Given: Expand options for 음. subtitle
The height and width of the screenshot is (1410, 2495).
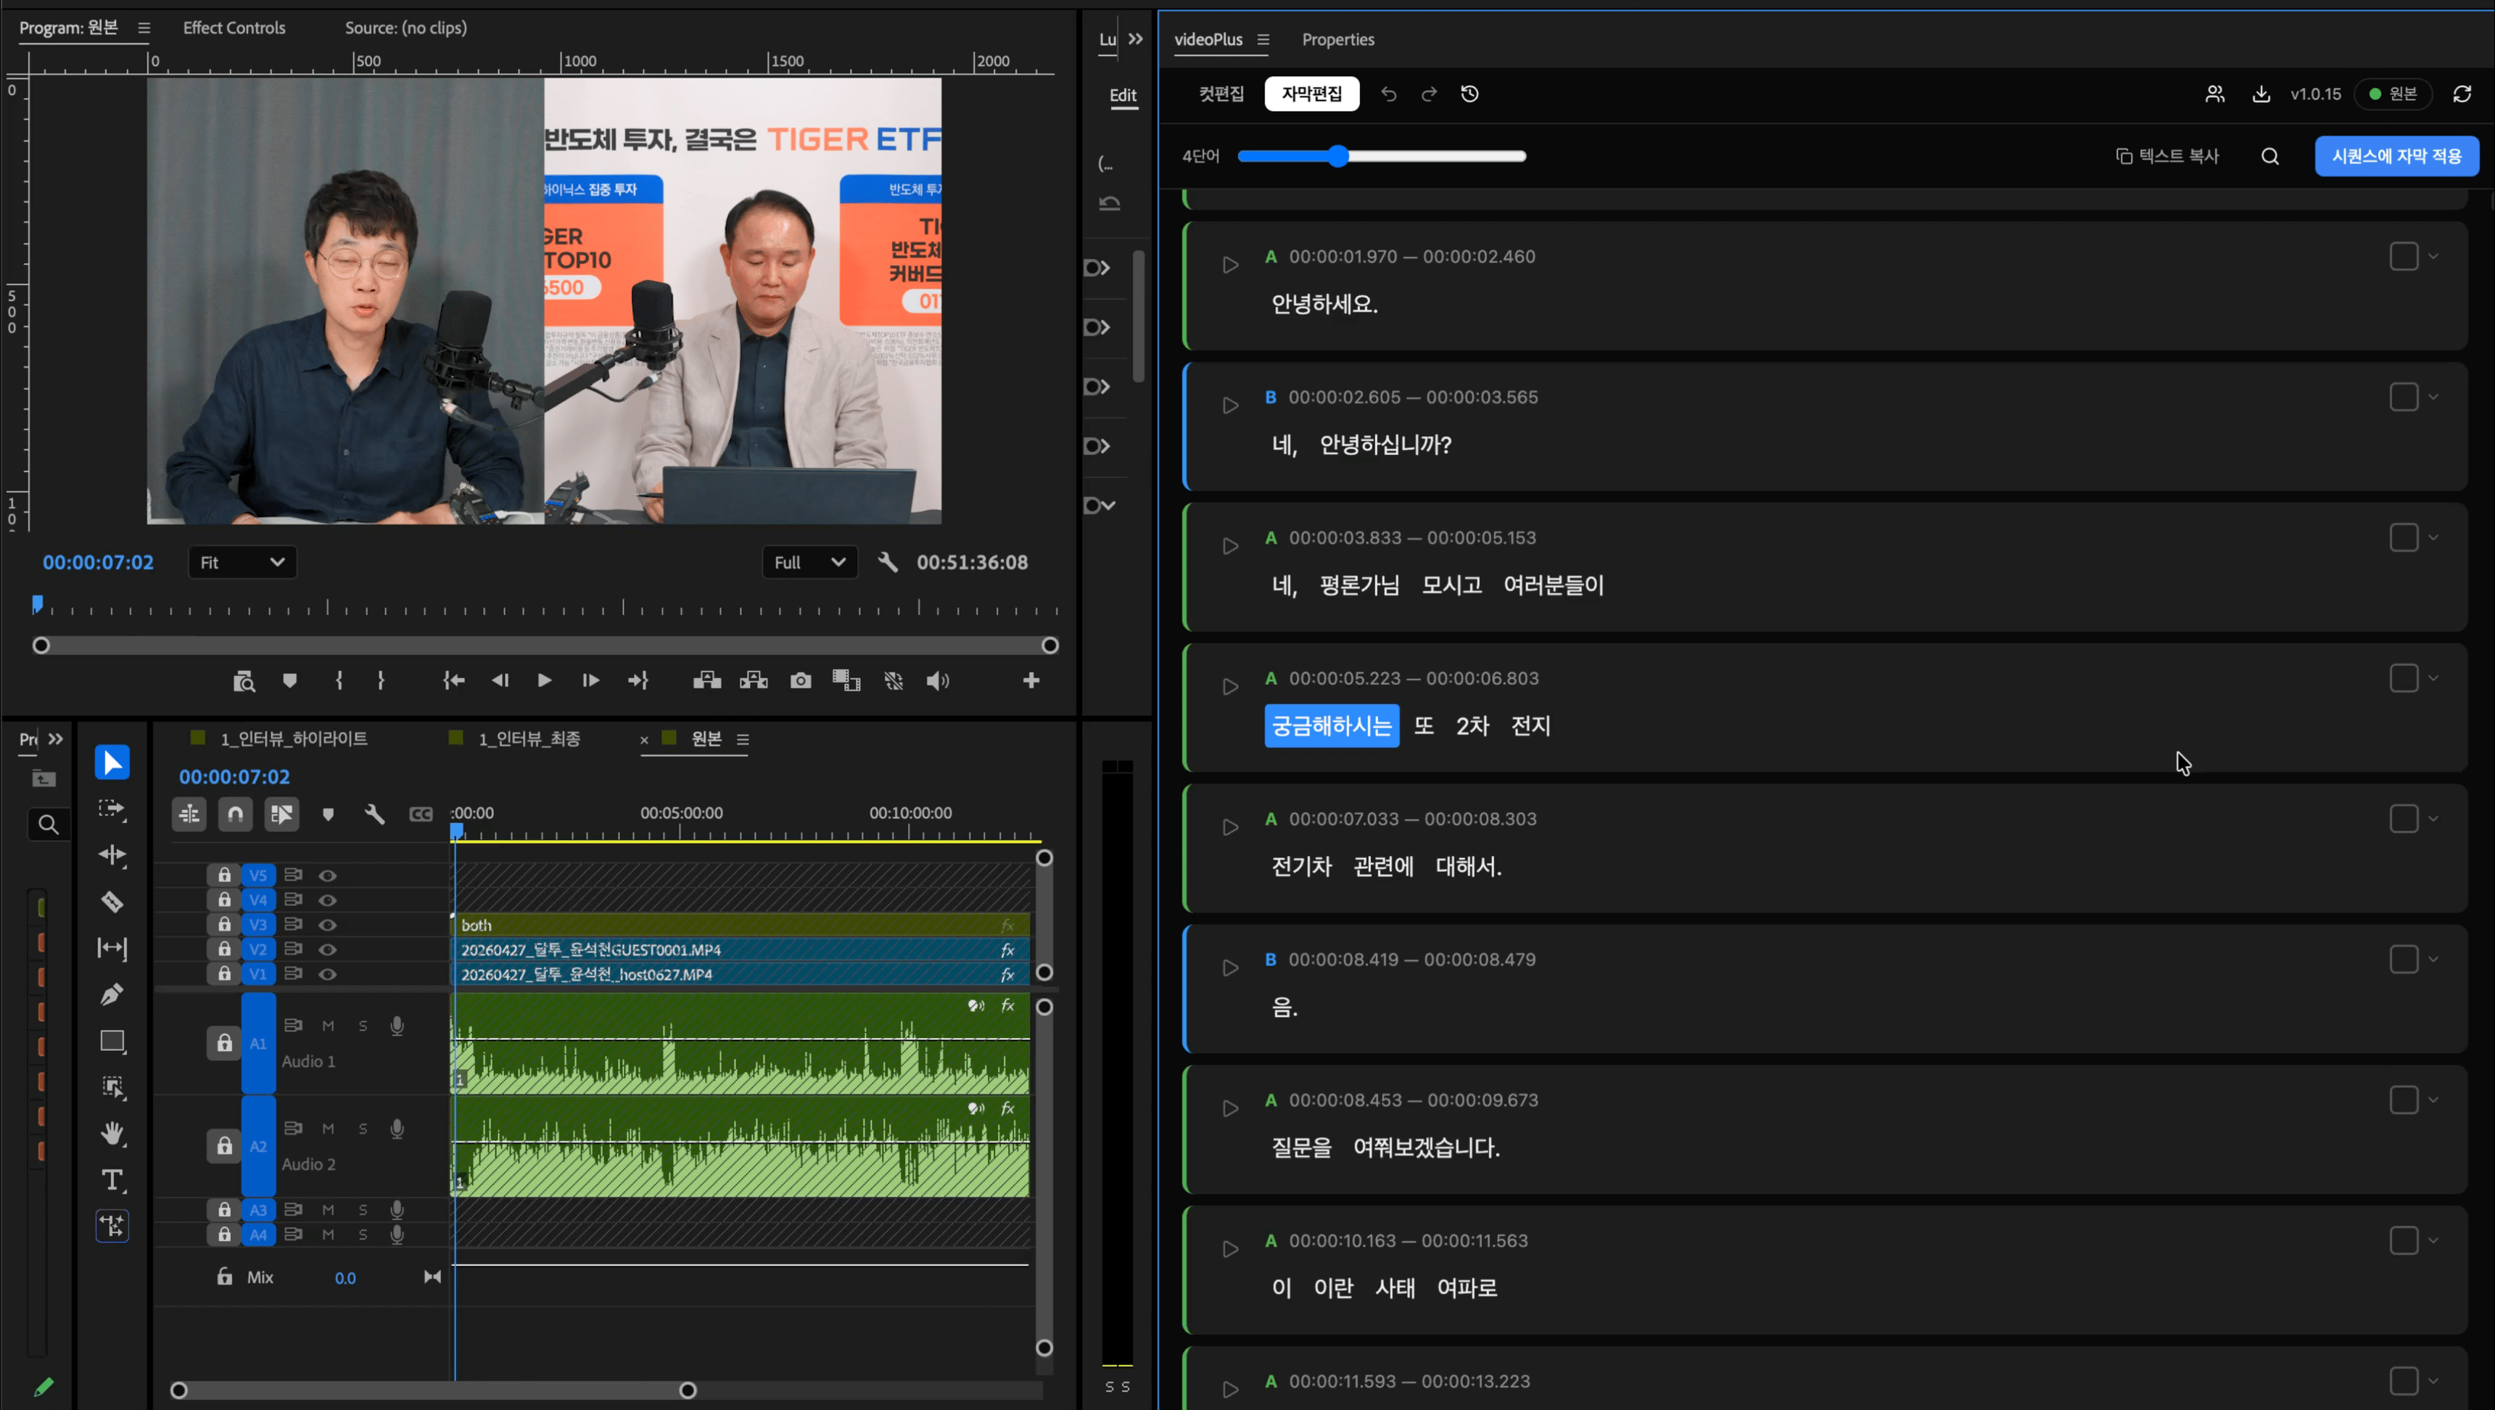Looking at the screenshot, I should (x=2433, y=960).
